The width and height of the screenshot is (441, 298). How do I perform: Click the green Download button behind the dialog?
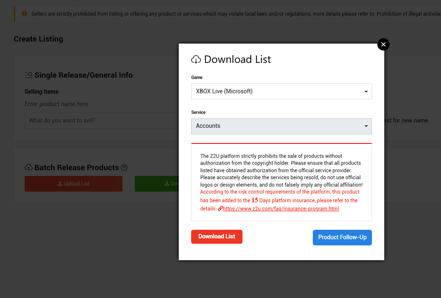click(x=157, y=184)
